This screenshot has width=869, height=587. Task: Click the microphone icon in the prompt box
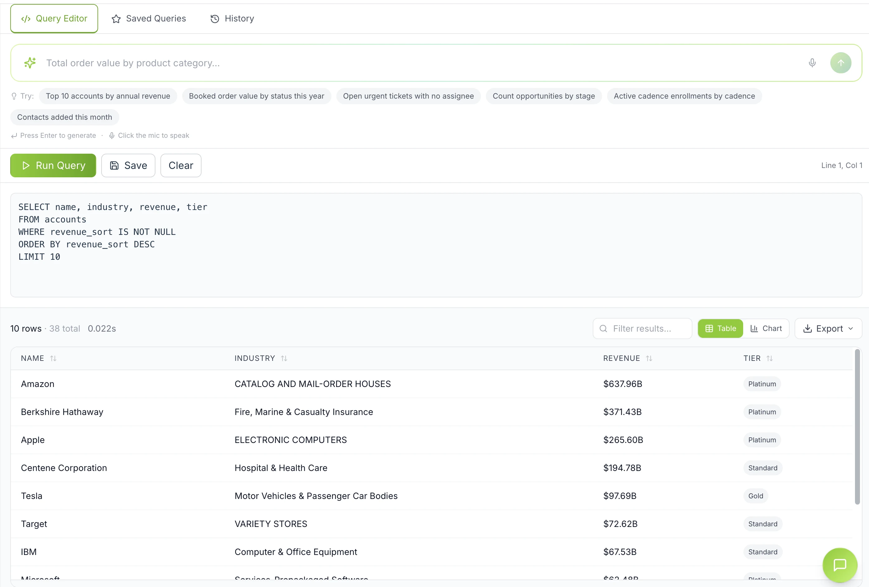812,63
